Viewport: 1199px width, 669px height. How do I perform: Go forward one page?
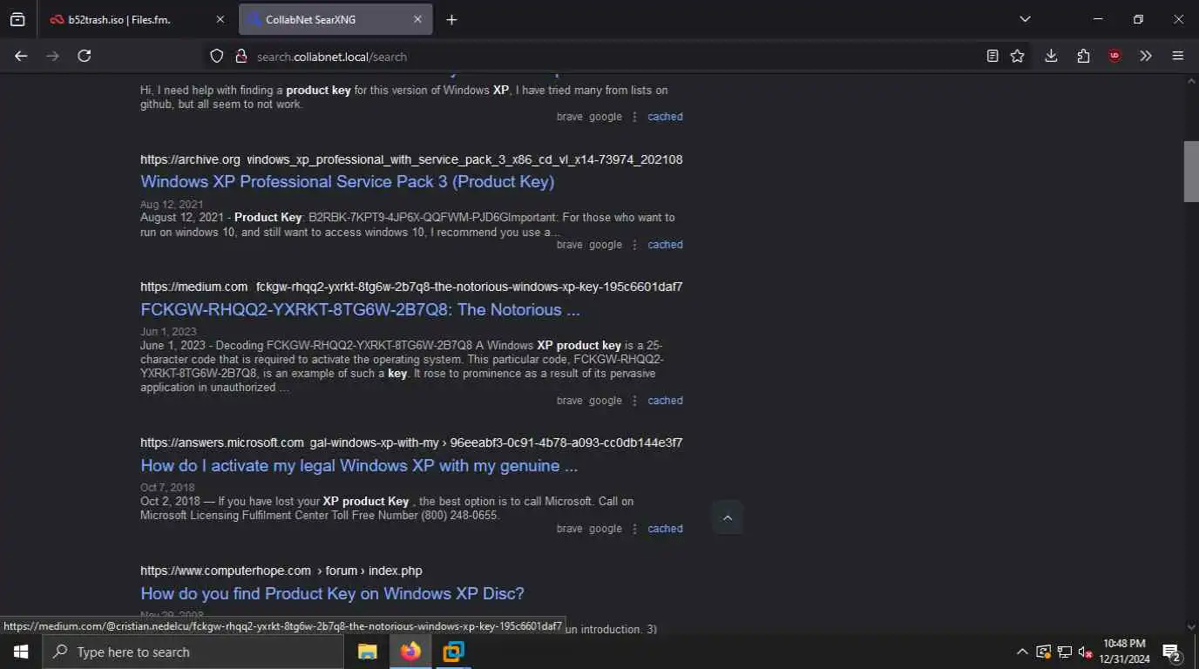(52, 56)
